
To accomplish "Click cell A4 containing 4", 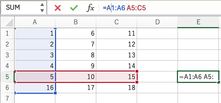I will (35, 66).
